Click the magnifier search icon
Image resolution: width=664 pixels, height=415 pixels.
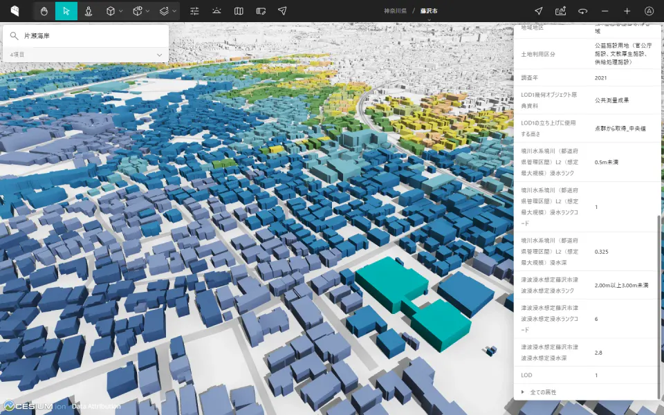point(14,36)
